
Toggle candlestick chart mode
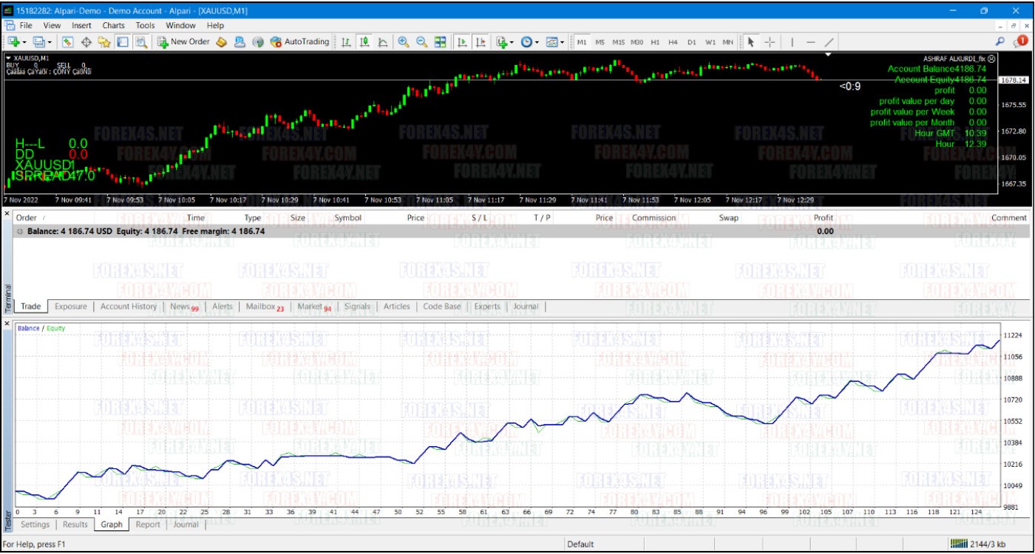tap(364, 42)
